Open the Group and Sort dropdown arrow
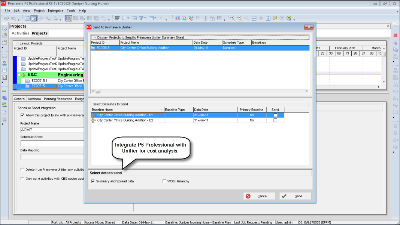The width and height of the screenshot is (400, 225). tap(155, 18)
